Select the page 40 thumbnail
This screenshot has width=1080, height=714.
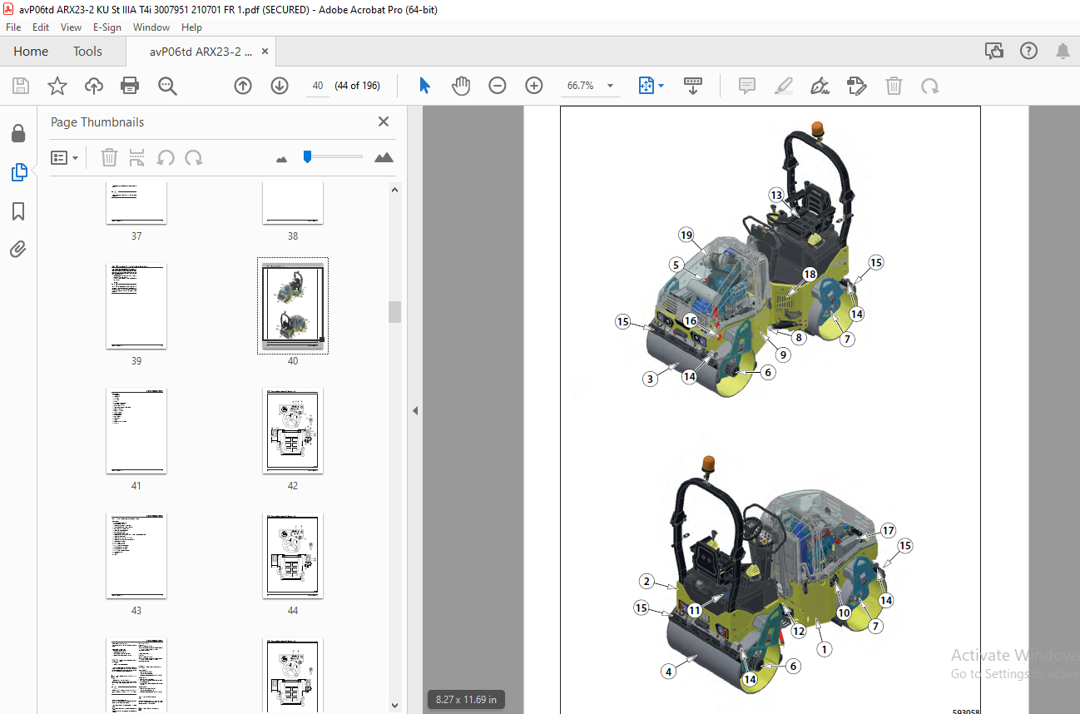point(293,306)
